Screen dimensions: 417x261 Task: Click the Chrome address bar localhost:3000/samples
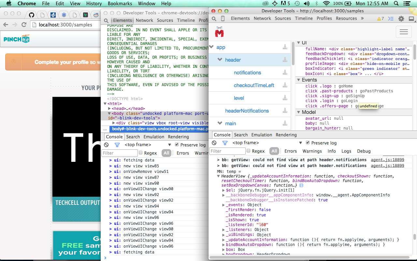tap(65, 25)
